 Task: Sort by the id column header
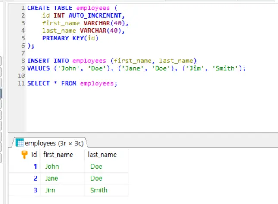(34, 155)
